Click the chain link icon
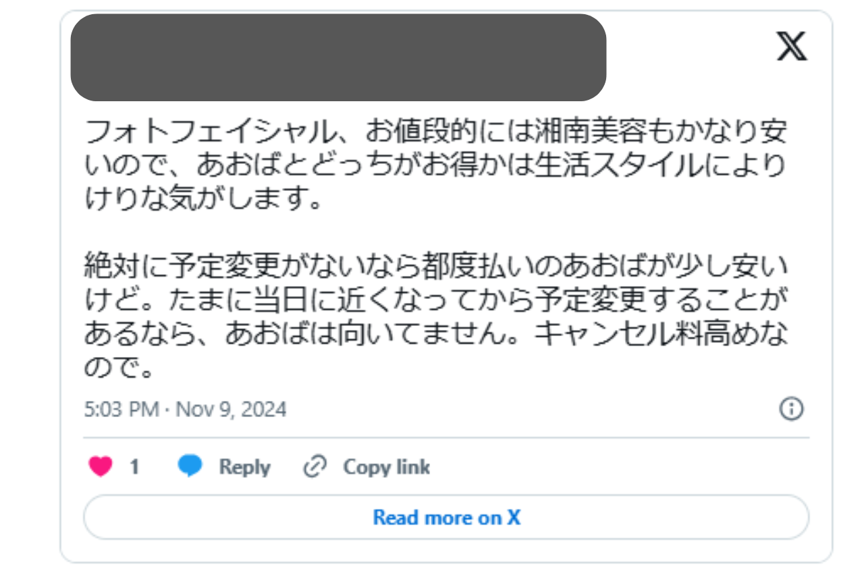Viewport: 864px width, 575px height. (315, 466)
